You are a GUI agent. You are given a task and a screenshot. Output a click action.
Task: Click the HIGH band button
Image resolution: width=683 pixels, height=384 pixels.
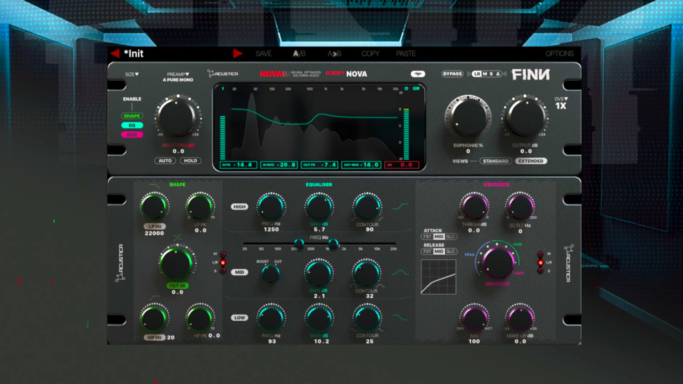[239, 207]
